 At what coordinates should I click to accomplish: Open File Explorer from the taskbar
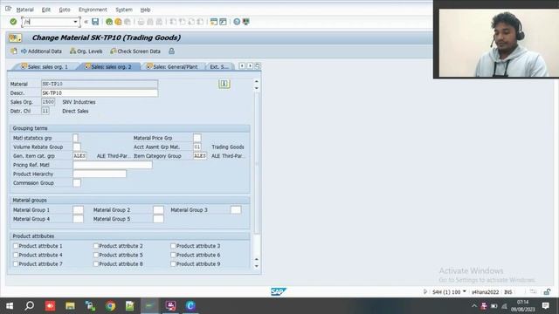point(70,306)
